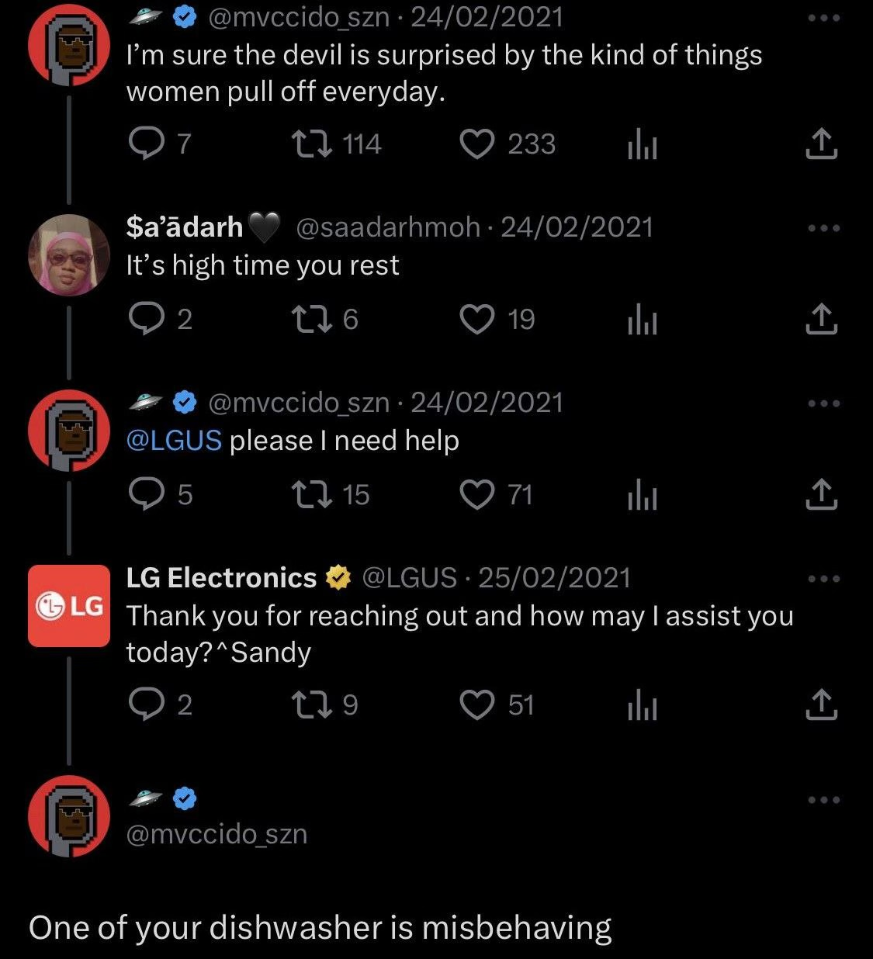Open more options on LG Electronics tweet

click(x=823, y=579)
